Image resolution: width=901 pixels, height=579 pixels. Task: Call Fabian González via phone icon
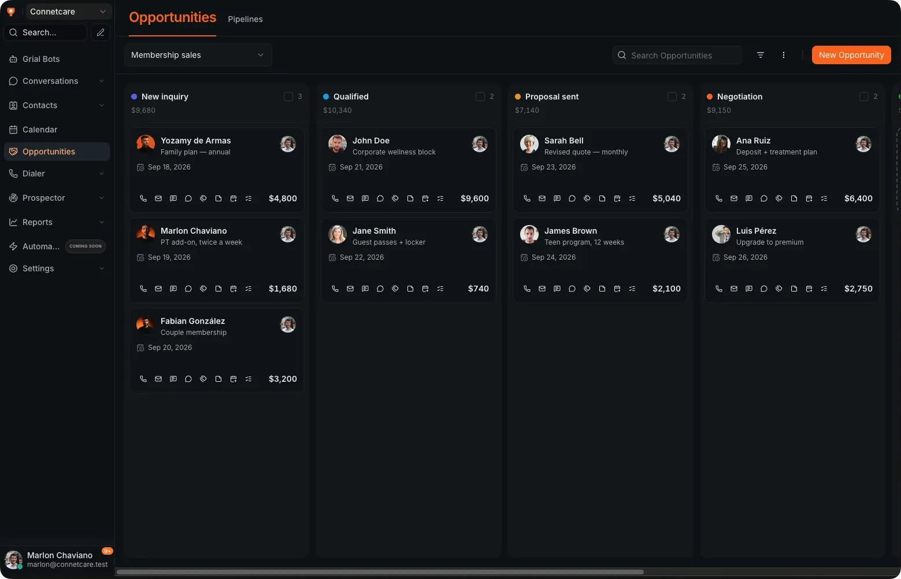click(x=143, y=379)
